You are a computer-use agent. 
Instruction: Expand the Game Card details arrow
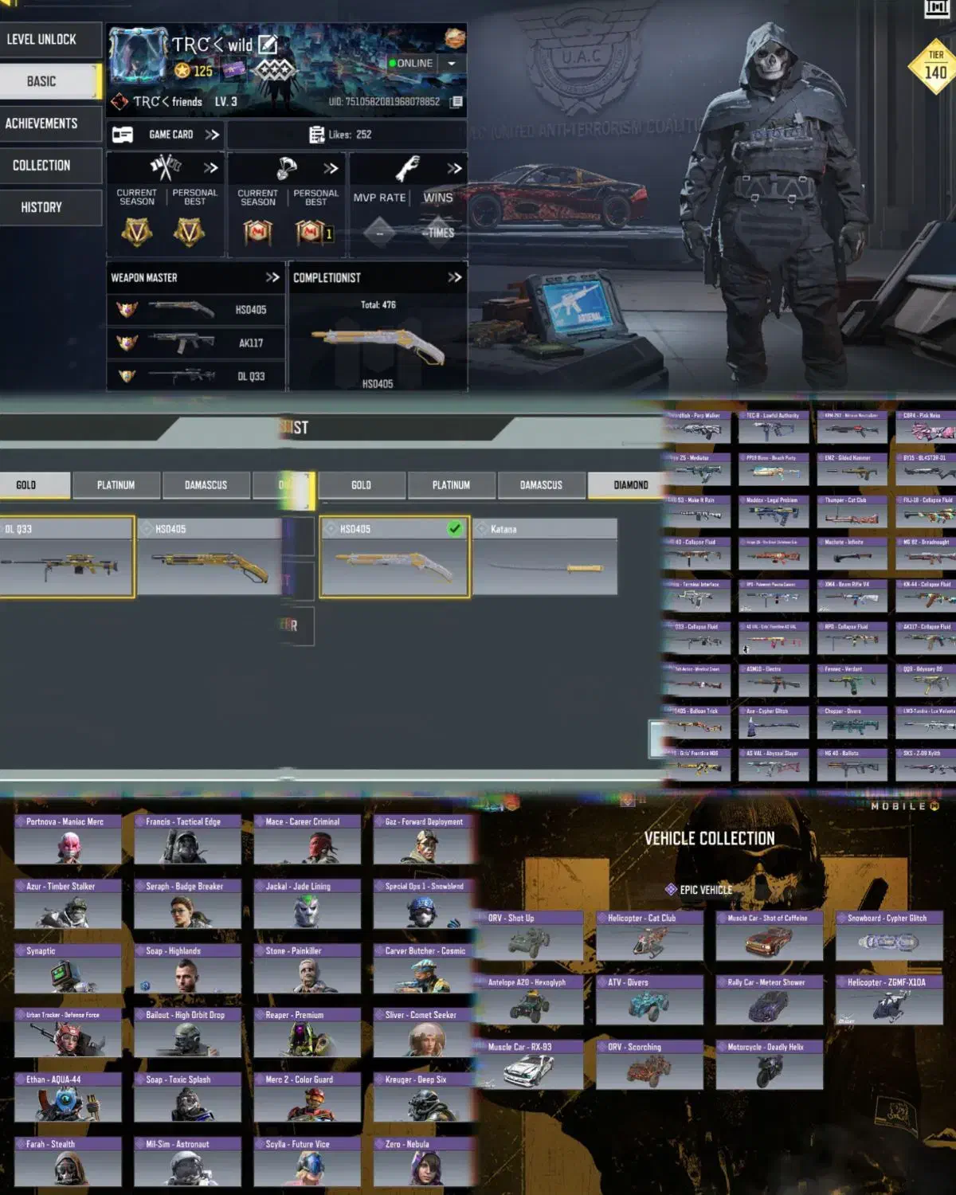click(212, 135)
